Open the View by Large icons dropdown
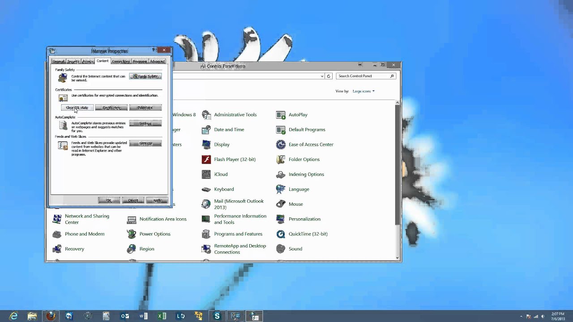Screen dimensions: 573x322 pos(363,91)
